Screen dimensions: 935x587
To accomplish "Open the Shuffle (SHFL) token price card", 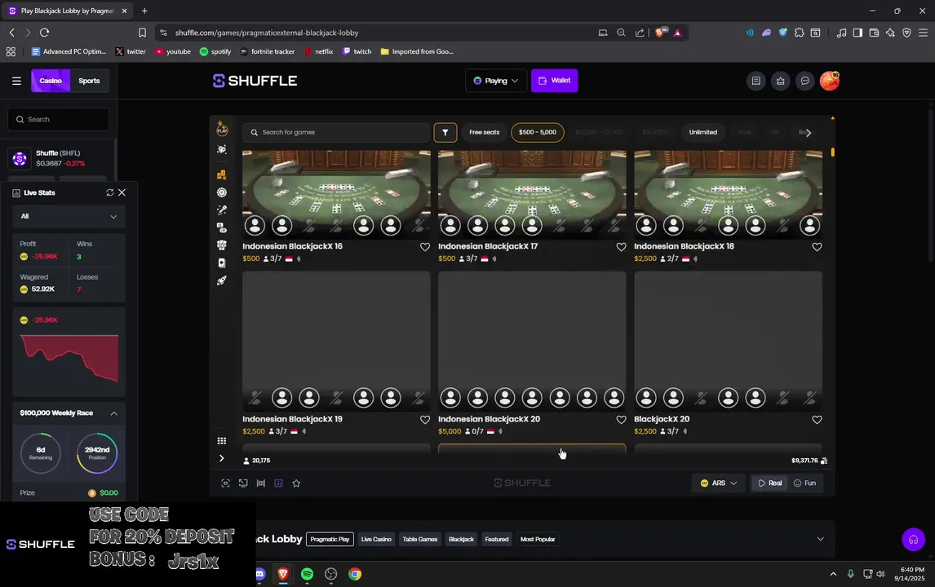I will coord(58,158).
